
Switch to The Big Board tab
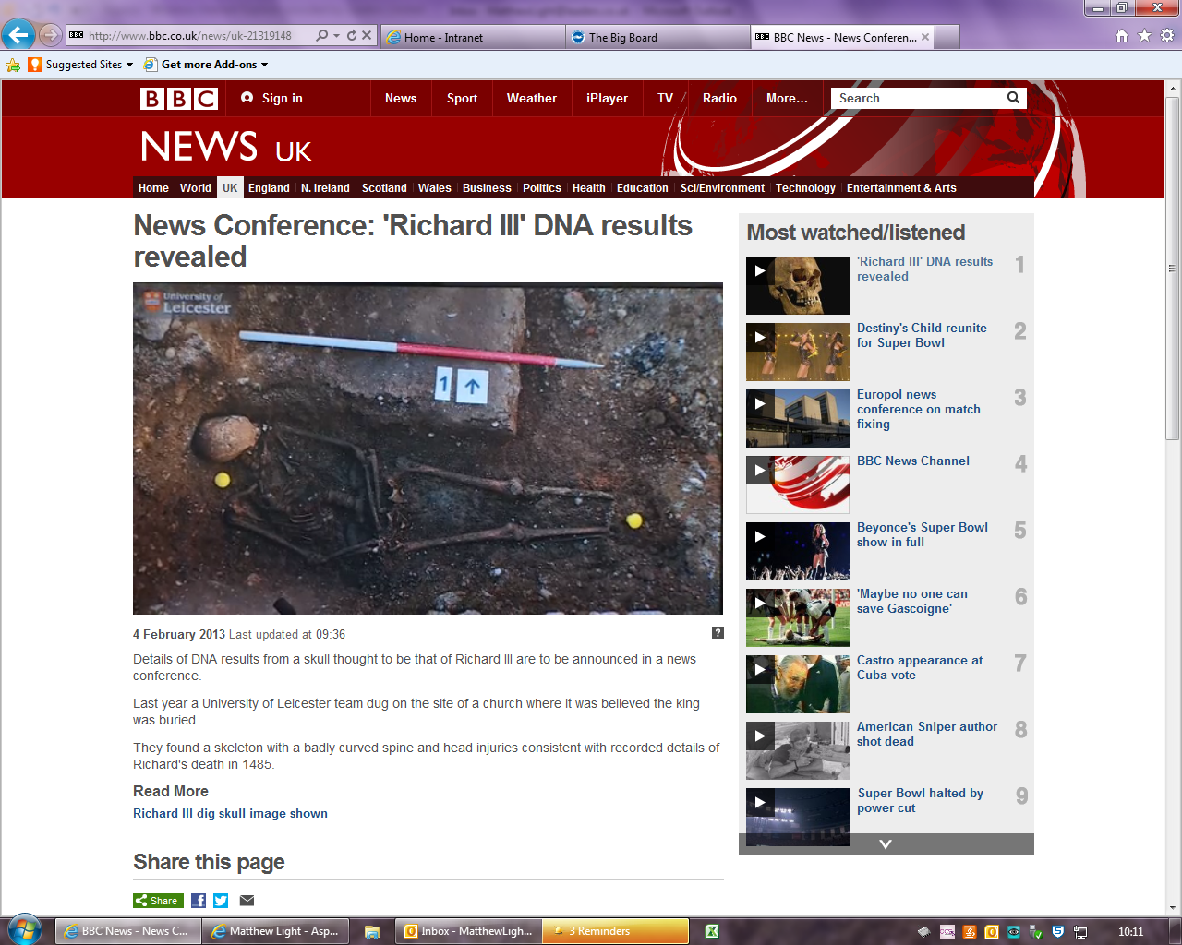pos(657,37)
